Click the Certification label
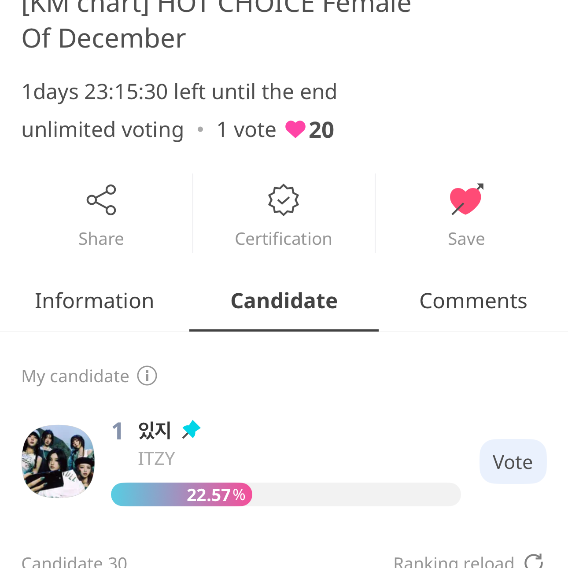Image resolution: width=568 pixels, height=568 pixels. click(284, 239)
